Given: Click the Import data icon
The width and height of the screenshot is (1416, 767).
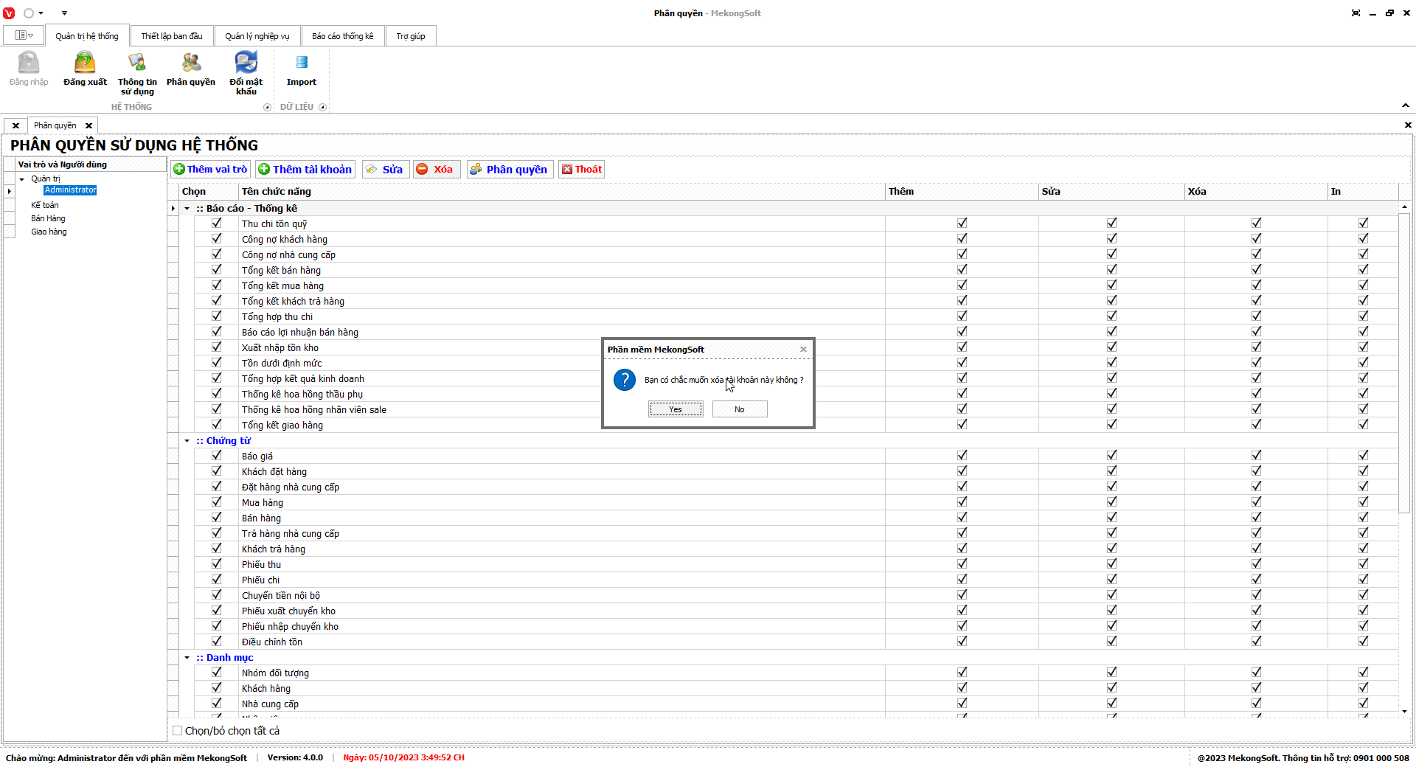Looking at the screenshot, I should 302,68.
